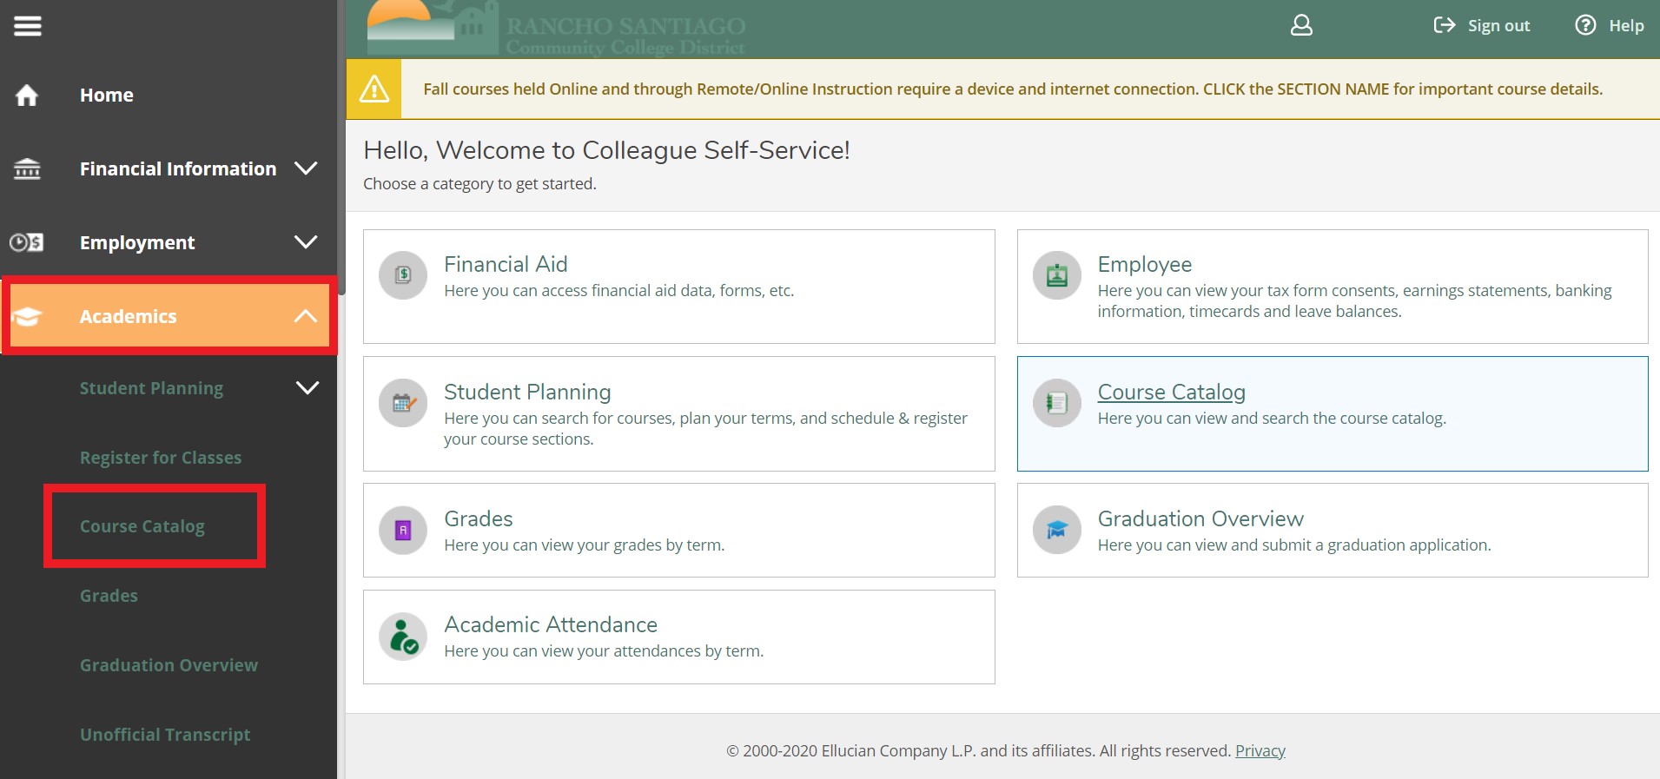
Task: Expand Student Planning submenu chevron
Action: 308,388
